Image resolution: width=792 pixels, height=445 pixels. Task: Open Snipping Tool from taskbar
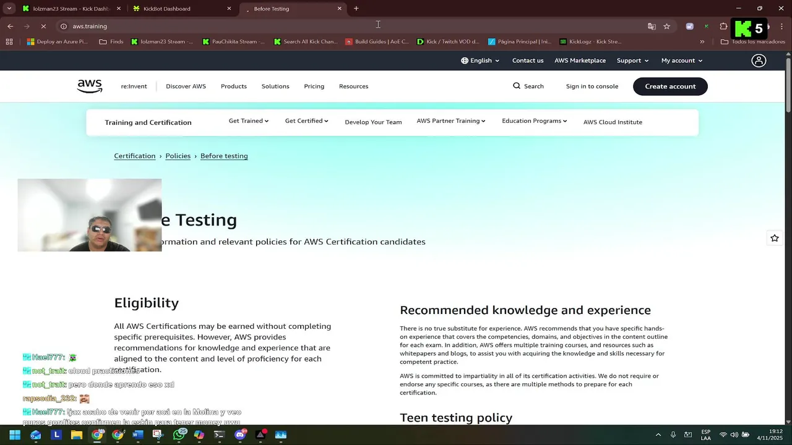pyautogui.click(x=158, y=435)
